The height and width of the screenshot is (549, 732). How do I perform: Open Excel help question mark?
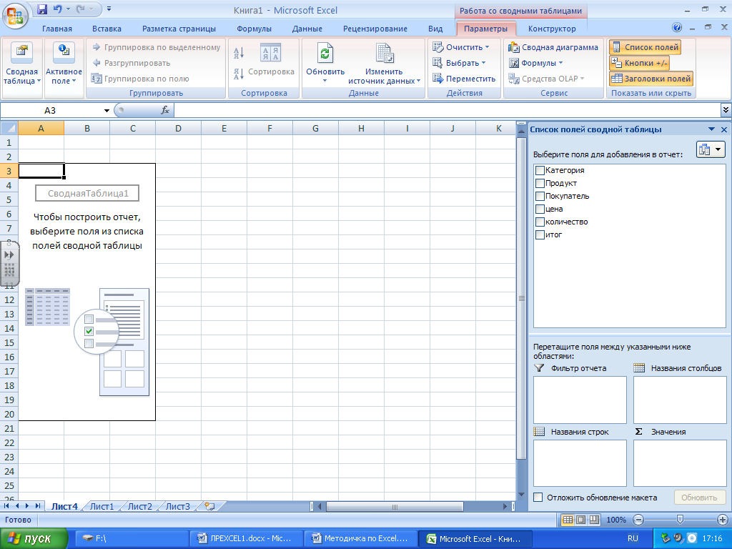(x=677, y=28)
